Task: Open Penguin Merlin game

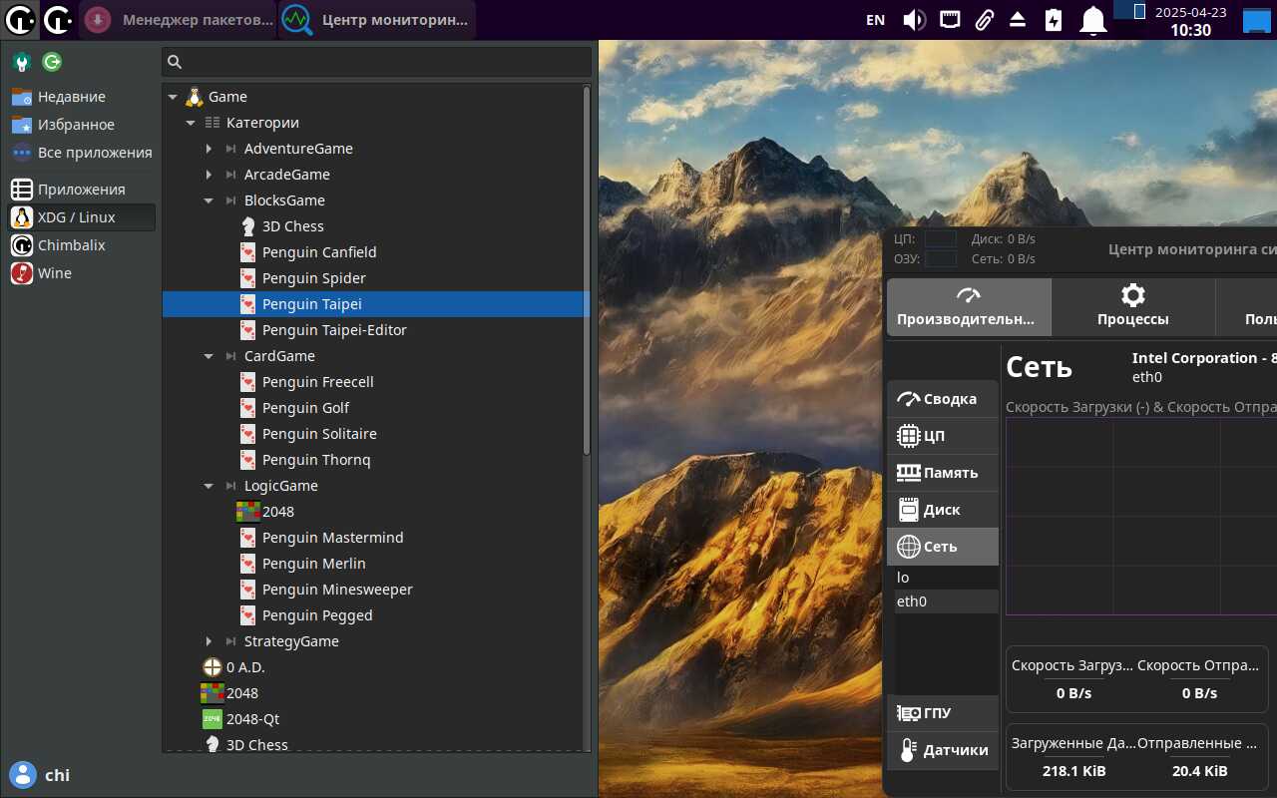Action: pos(313,564)
